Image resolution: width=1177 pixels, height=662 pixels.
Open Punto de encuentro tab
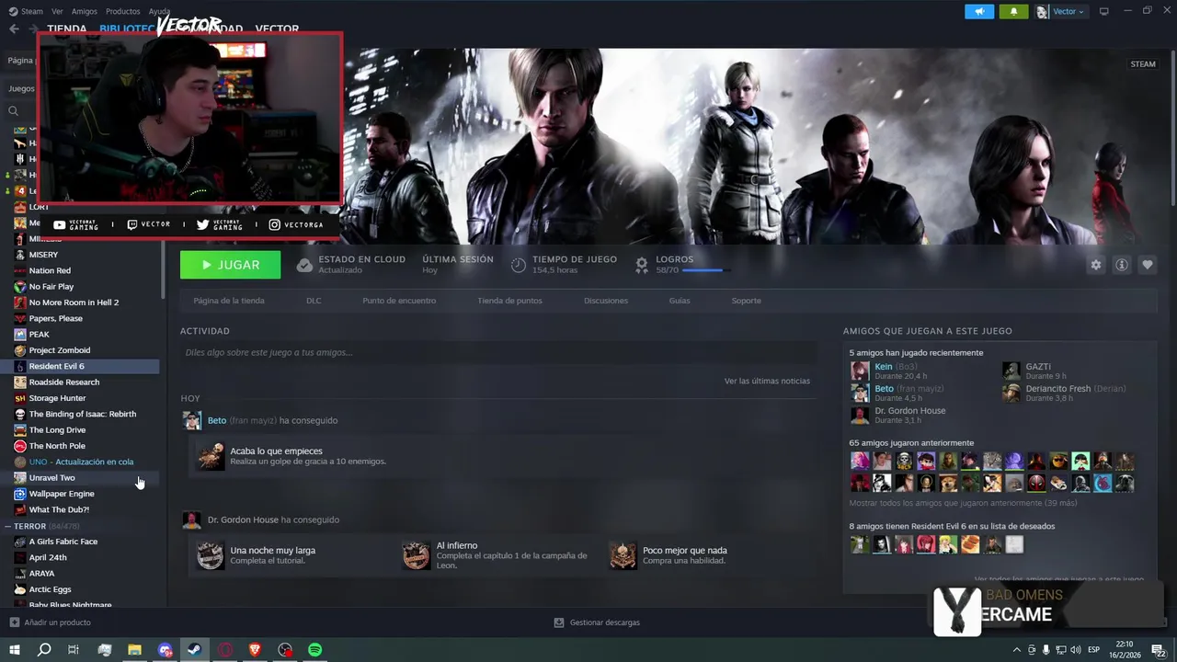click(399, 301)
